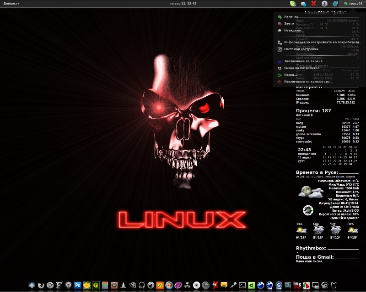366x292 pixels.
Task: Open the yellow chat bubble icon in dock
Action: [224, 285]
